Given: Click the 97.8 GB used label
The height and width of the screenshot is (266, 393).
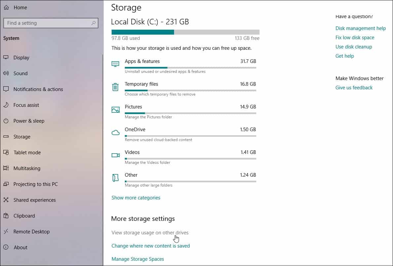Looking at the screenshot, I should coord(125,38).
